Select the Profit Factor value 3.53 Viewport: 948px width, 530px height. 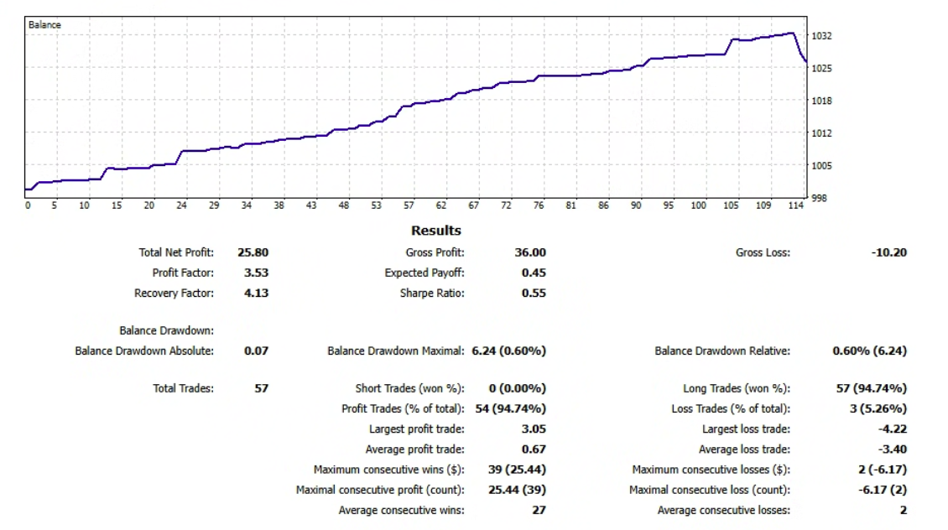click(256, 273)
